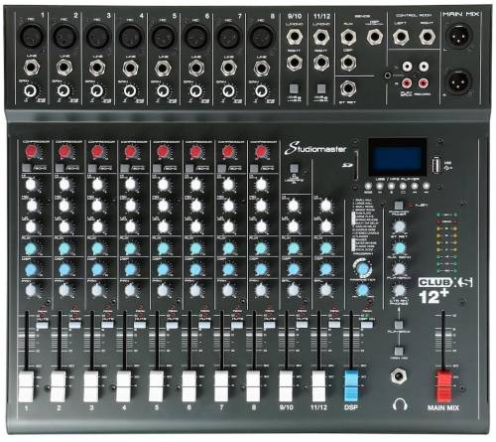The height and width of the screenshot is (442, 496).
Task: Click channel 3 mid EQ knob
Action: tap(97, 206)
